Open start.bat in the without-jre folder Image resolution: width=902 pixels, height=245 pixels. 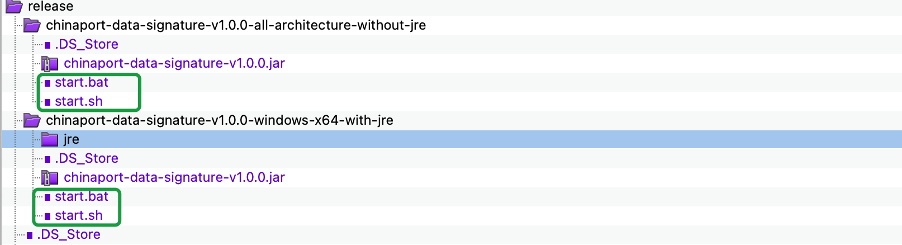[82, 82]
